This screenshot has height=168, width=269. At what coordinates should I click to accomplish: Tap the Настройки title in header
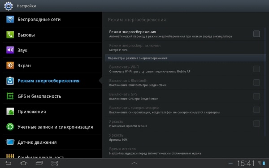[26, 6]
